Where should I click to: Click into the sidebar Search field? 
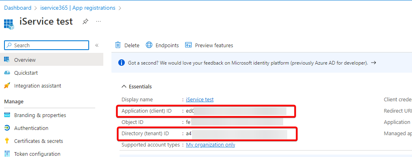click(x=47, y=45)
